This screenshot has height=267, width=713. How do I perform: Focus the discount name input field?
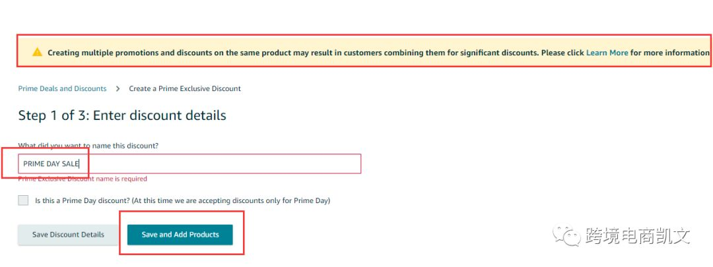[x=189, y=163]
